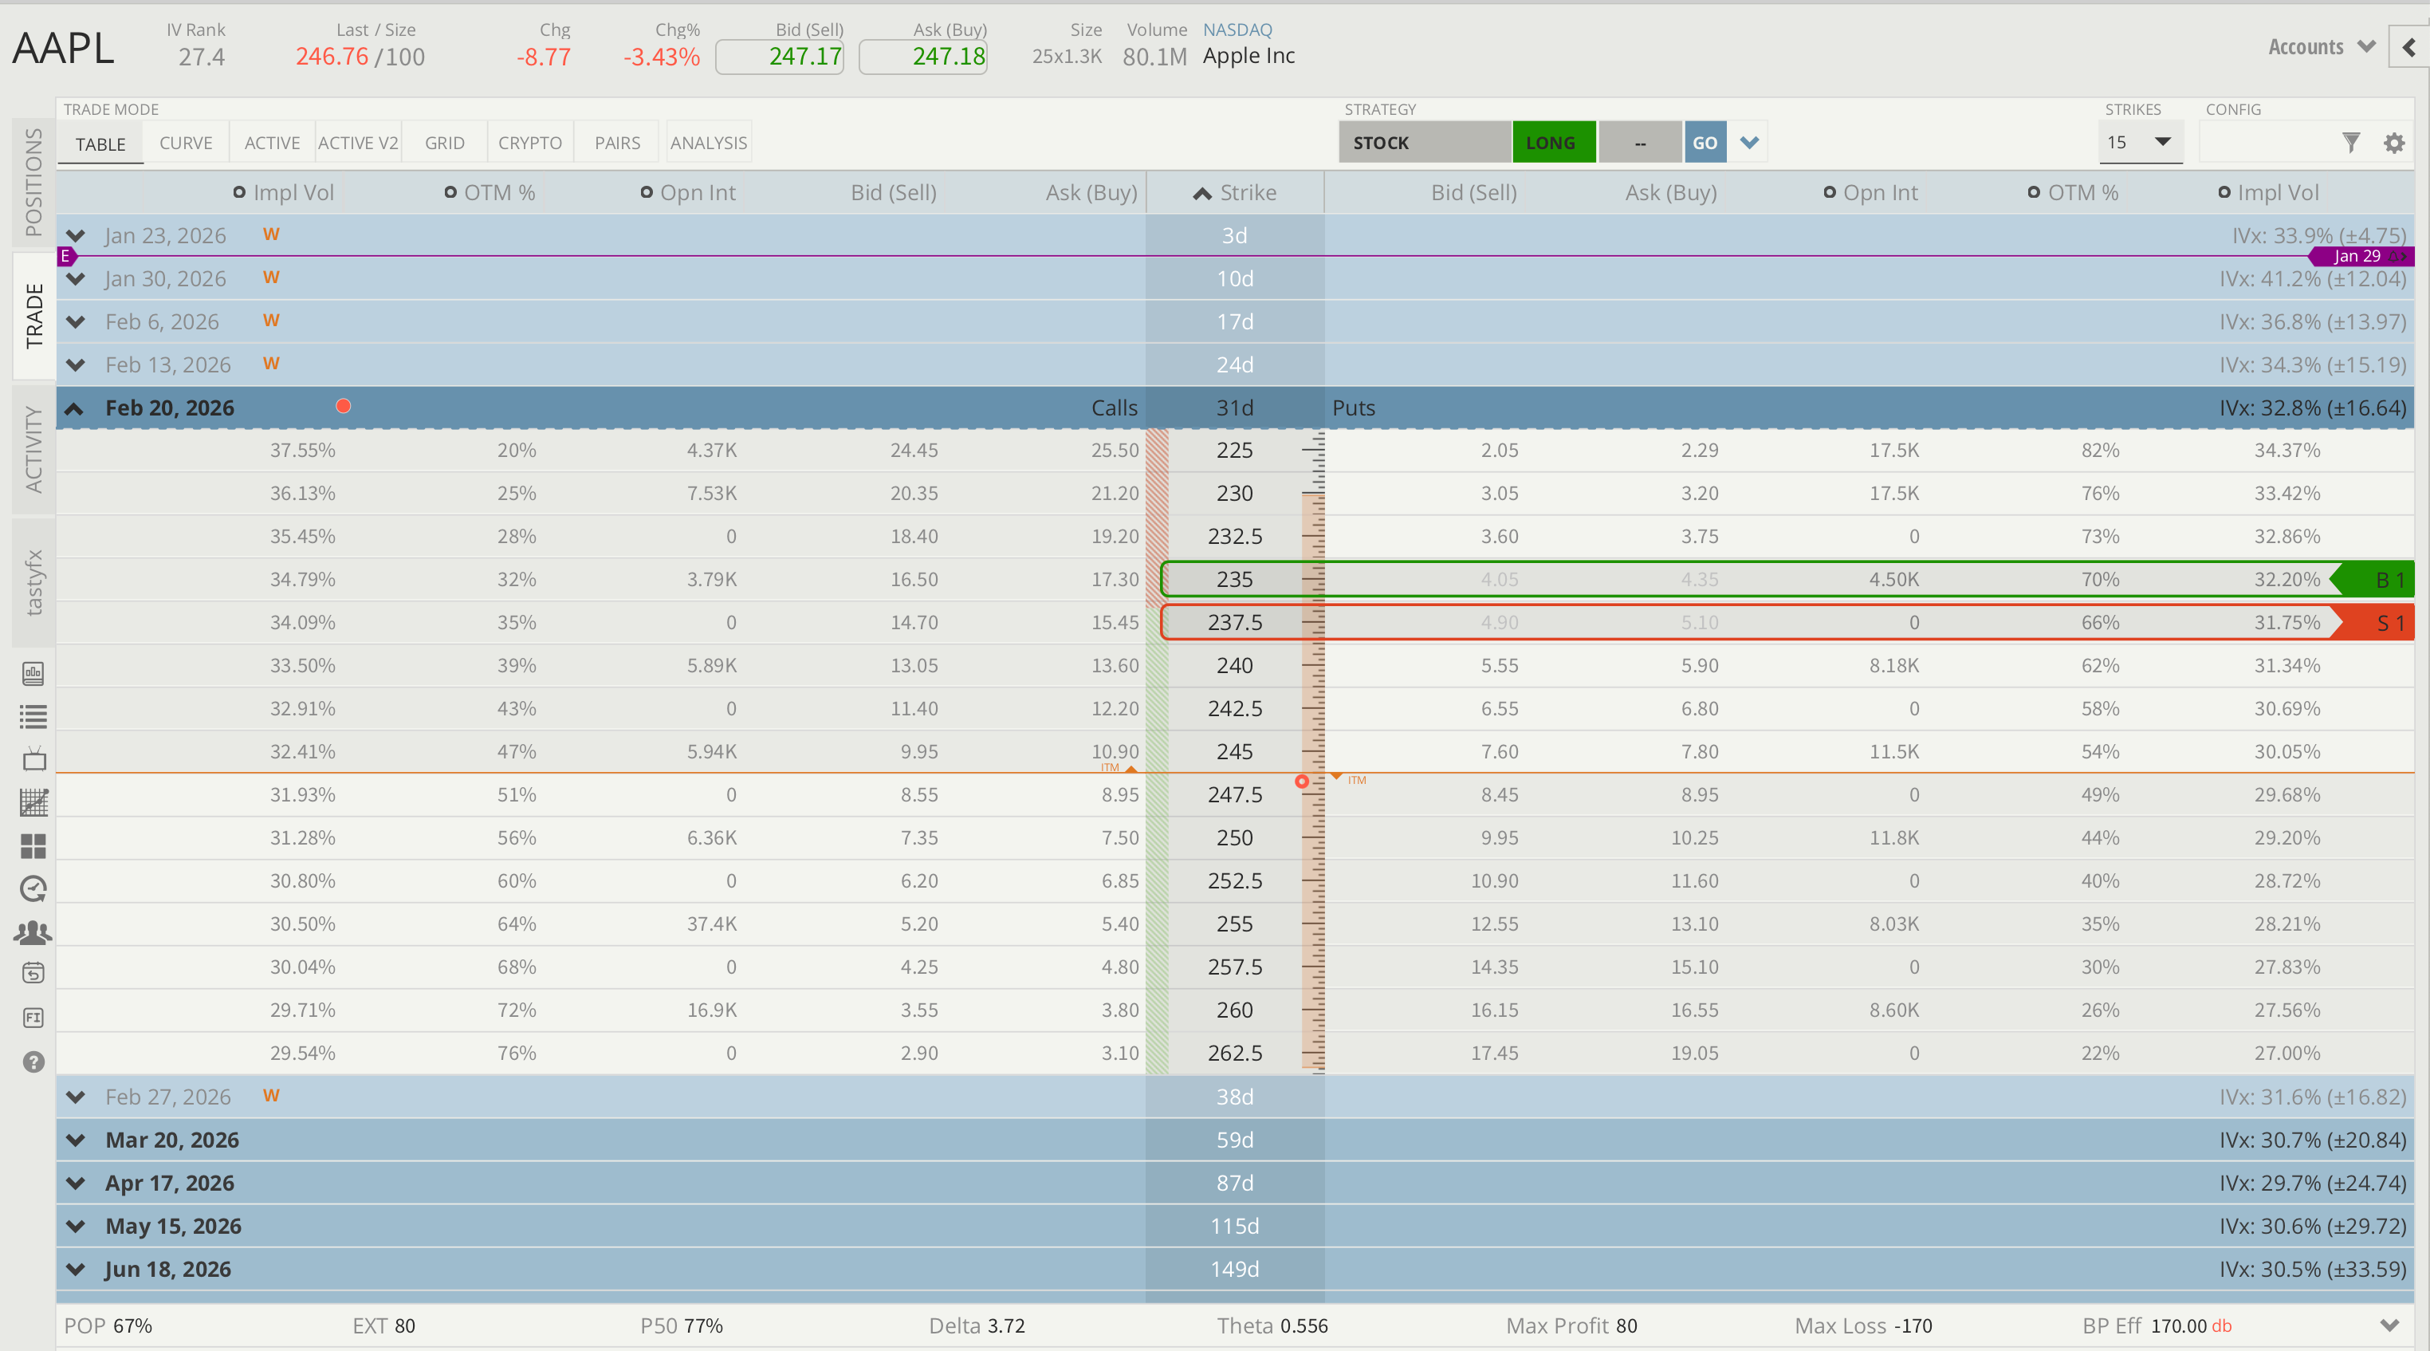This screenshot has width=2430, height=1351.
Task: Open the four-square grid layout icon
Action: 33,846
